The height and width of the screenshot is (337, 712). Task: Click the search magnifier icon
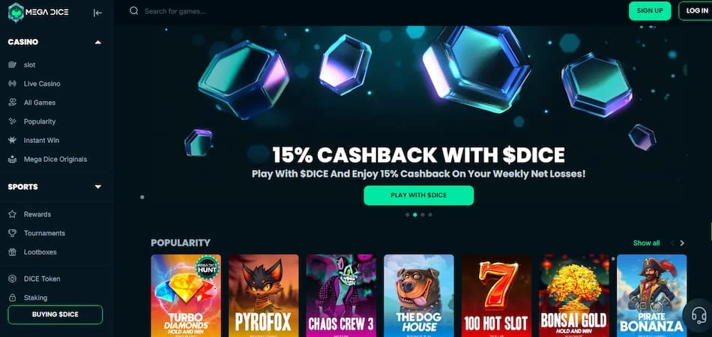pos(133,11)
